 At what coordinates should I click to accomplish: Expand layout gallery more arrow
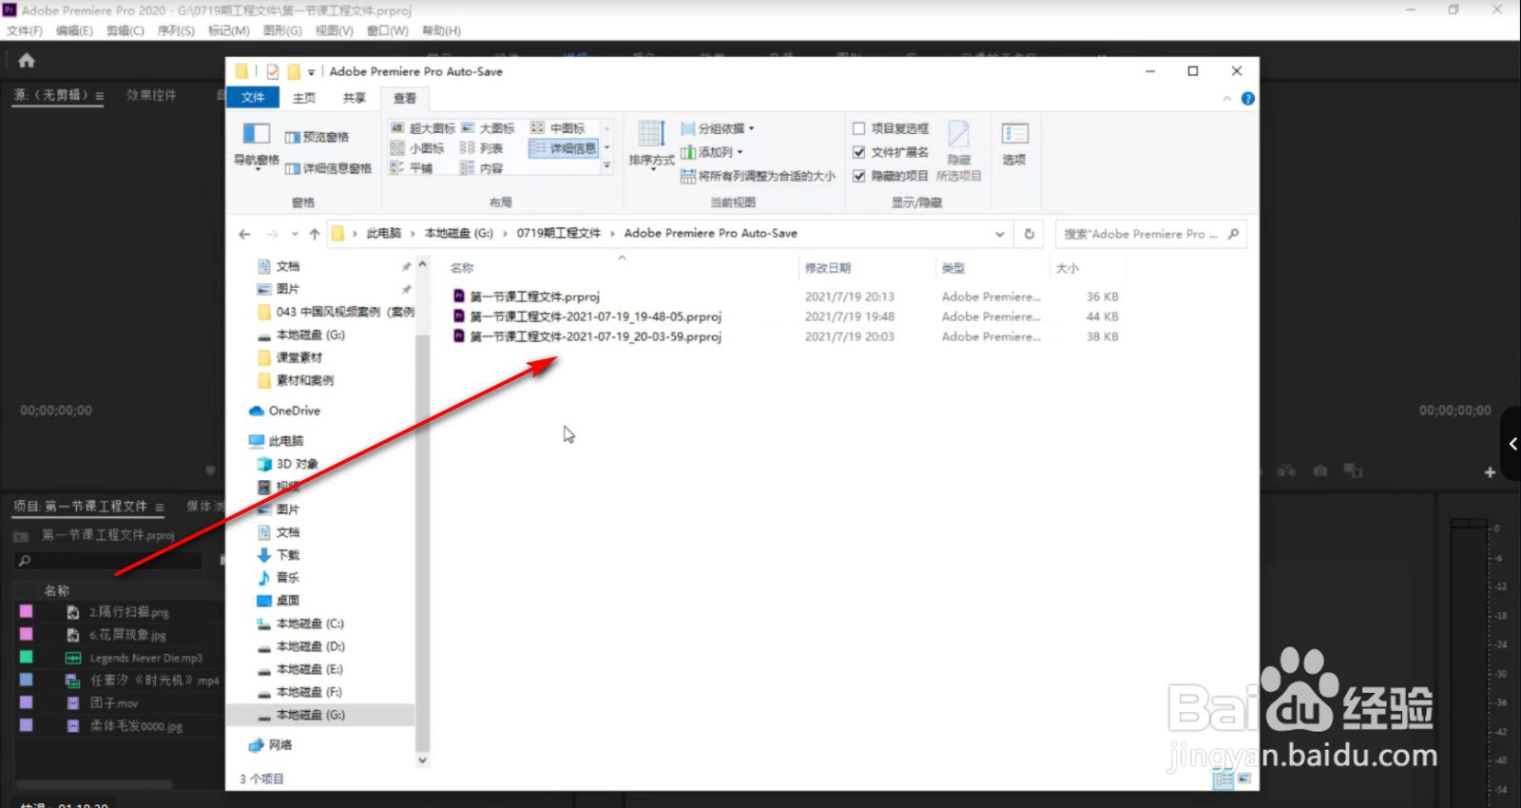click(x=606, y=166)
